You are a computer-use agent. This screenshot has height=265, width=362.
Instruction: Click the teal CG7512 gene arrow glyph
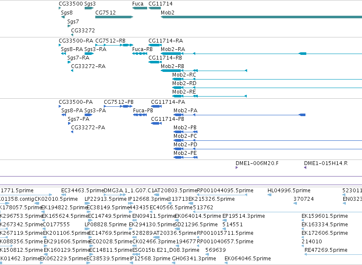point(114,17)
